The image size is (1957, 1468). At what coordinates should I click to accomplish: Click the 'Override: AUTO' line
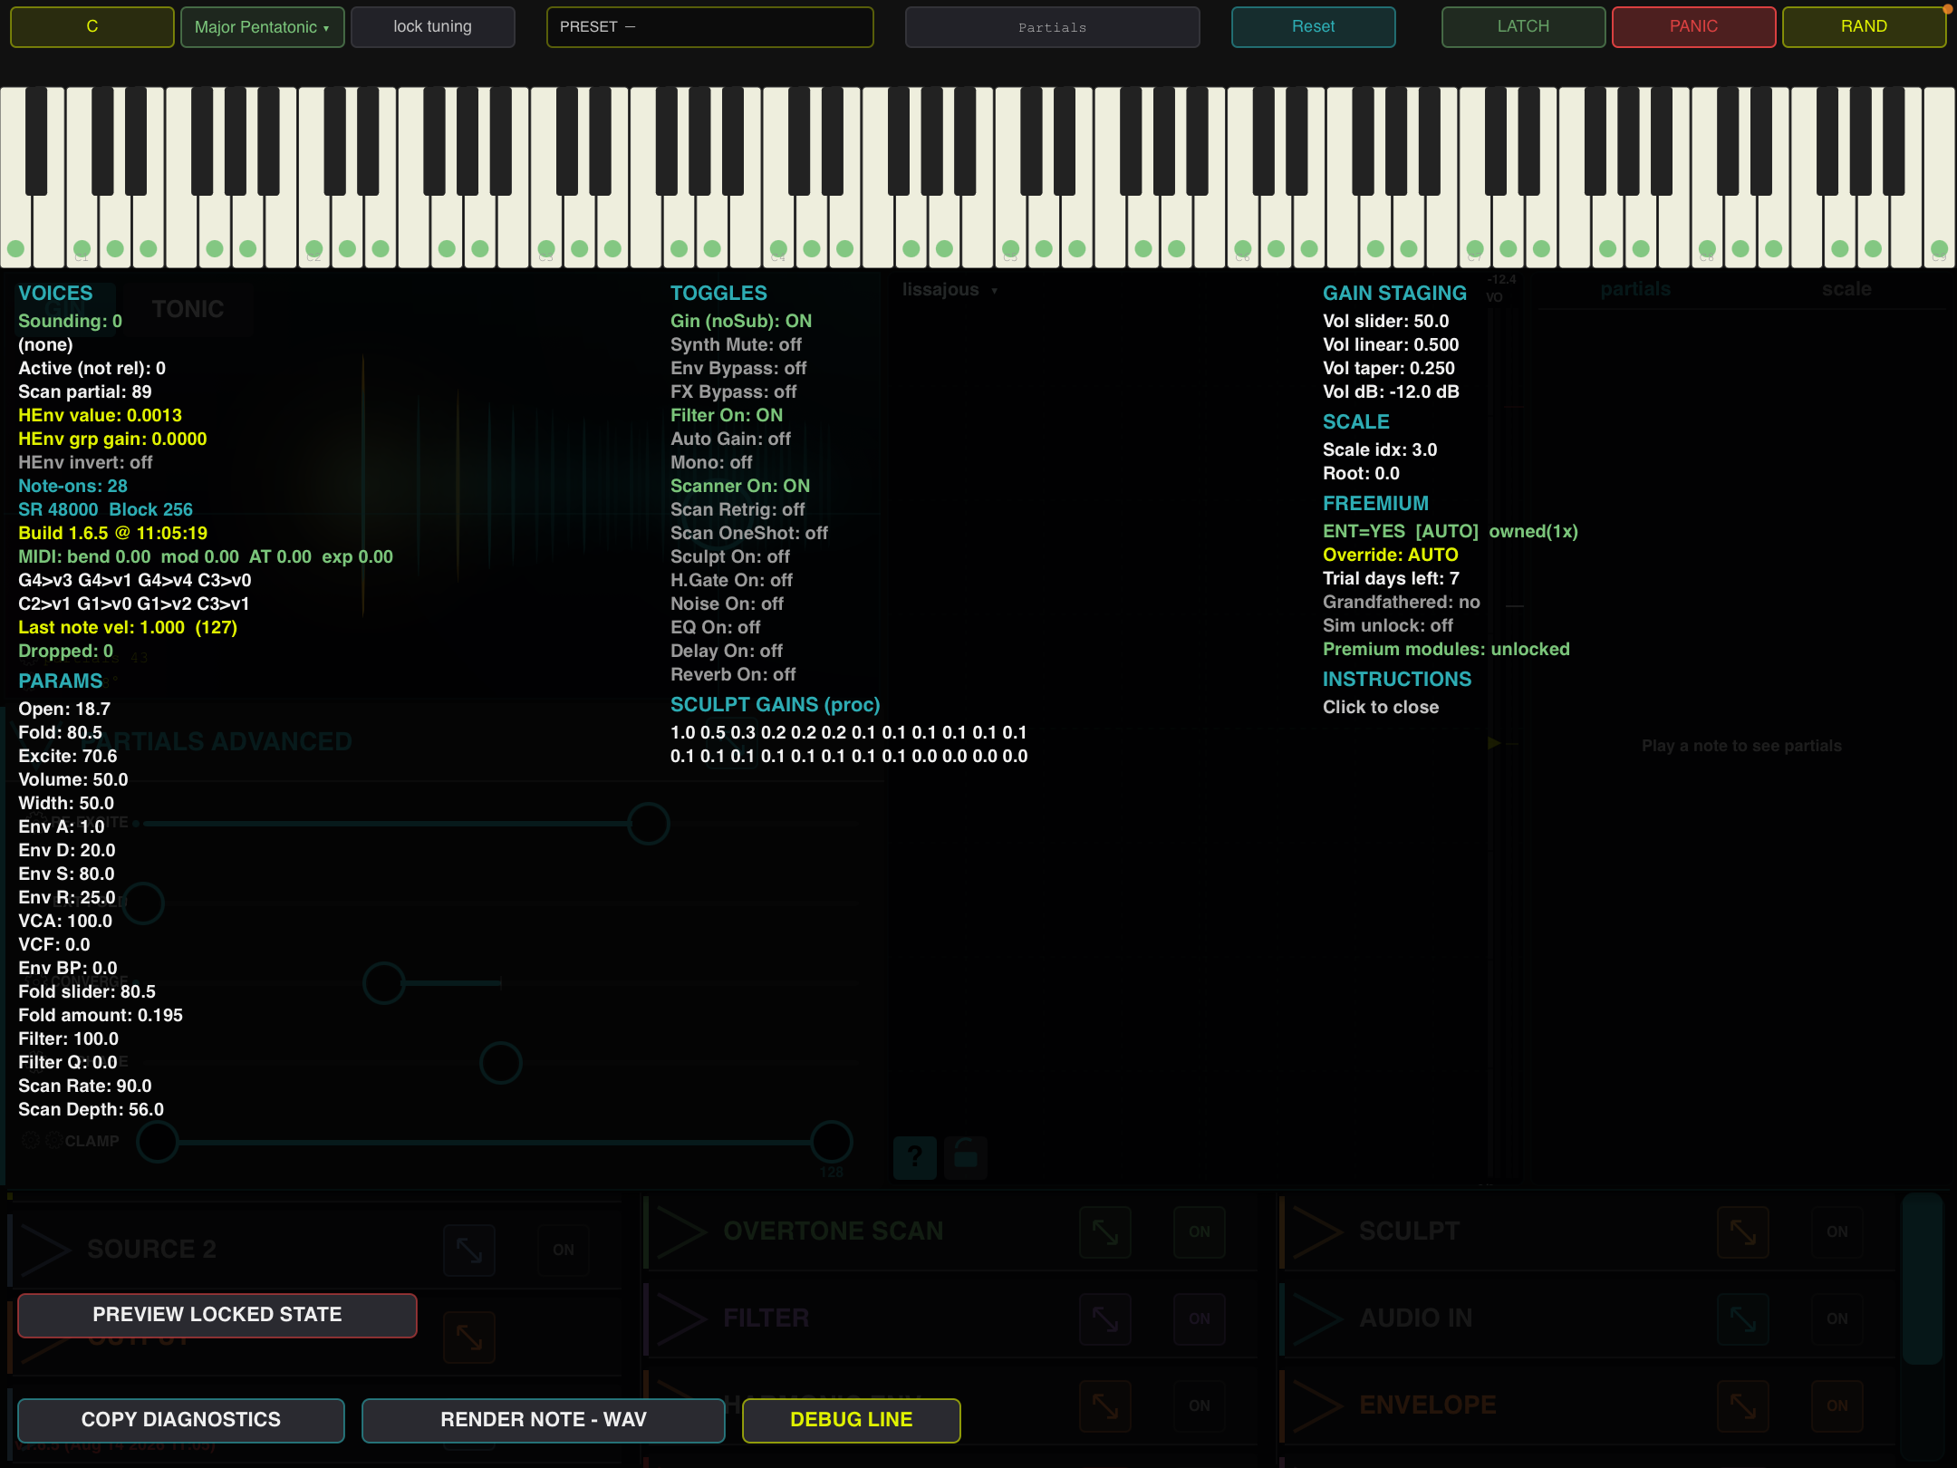1391,555
